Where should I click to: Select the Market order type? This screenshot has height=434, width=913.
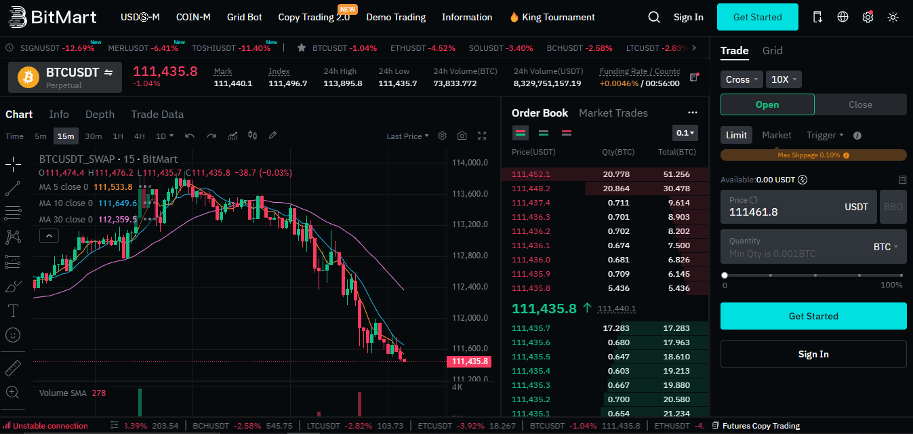[x=776, y=135]
